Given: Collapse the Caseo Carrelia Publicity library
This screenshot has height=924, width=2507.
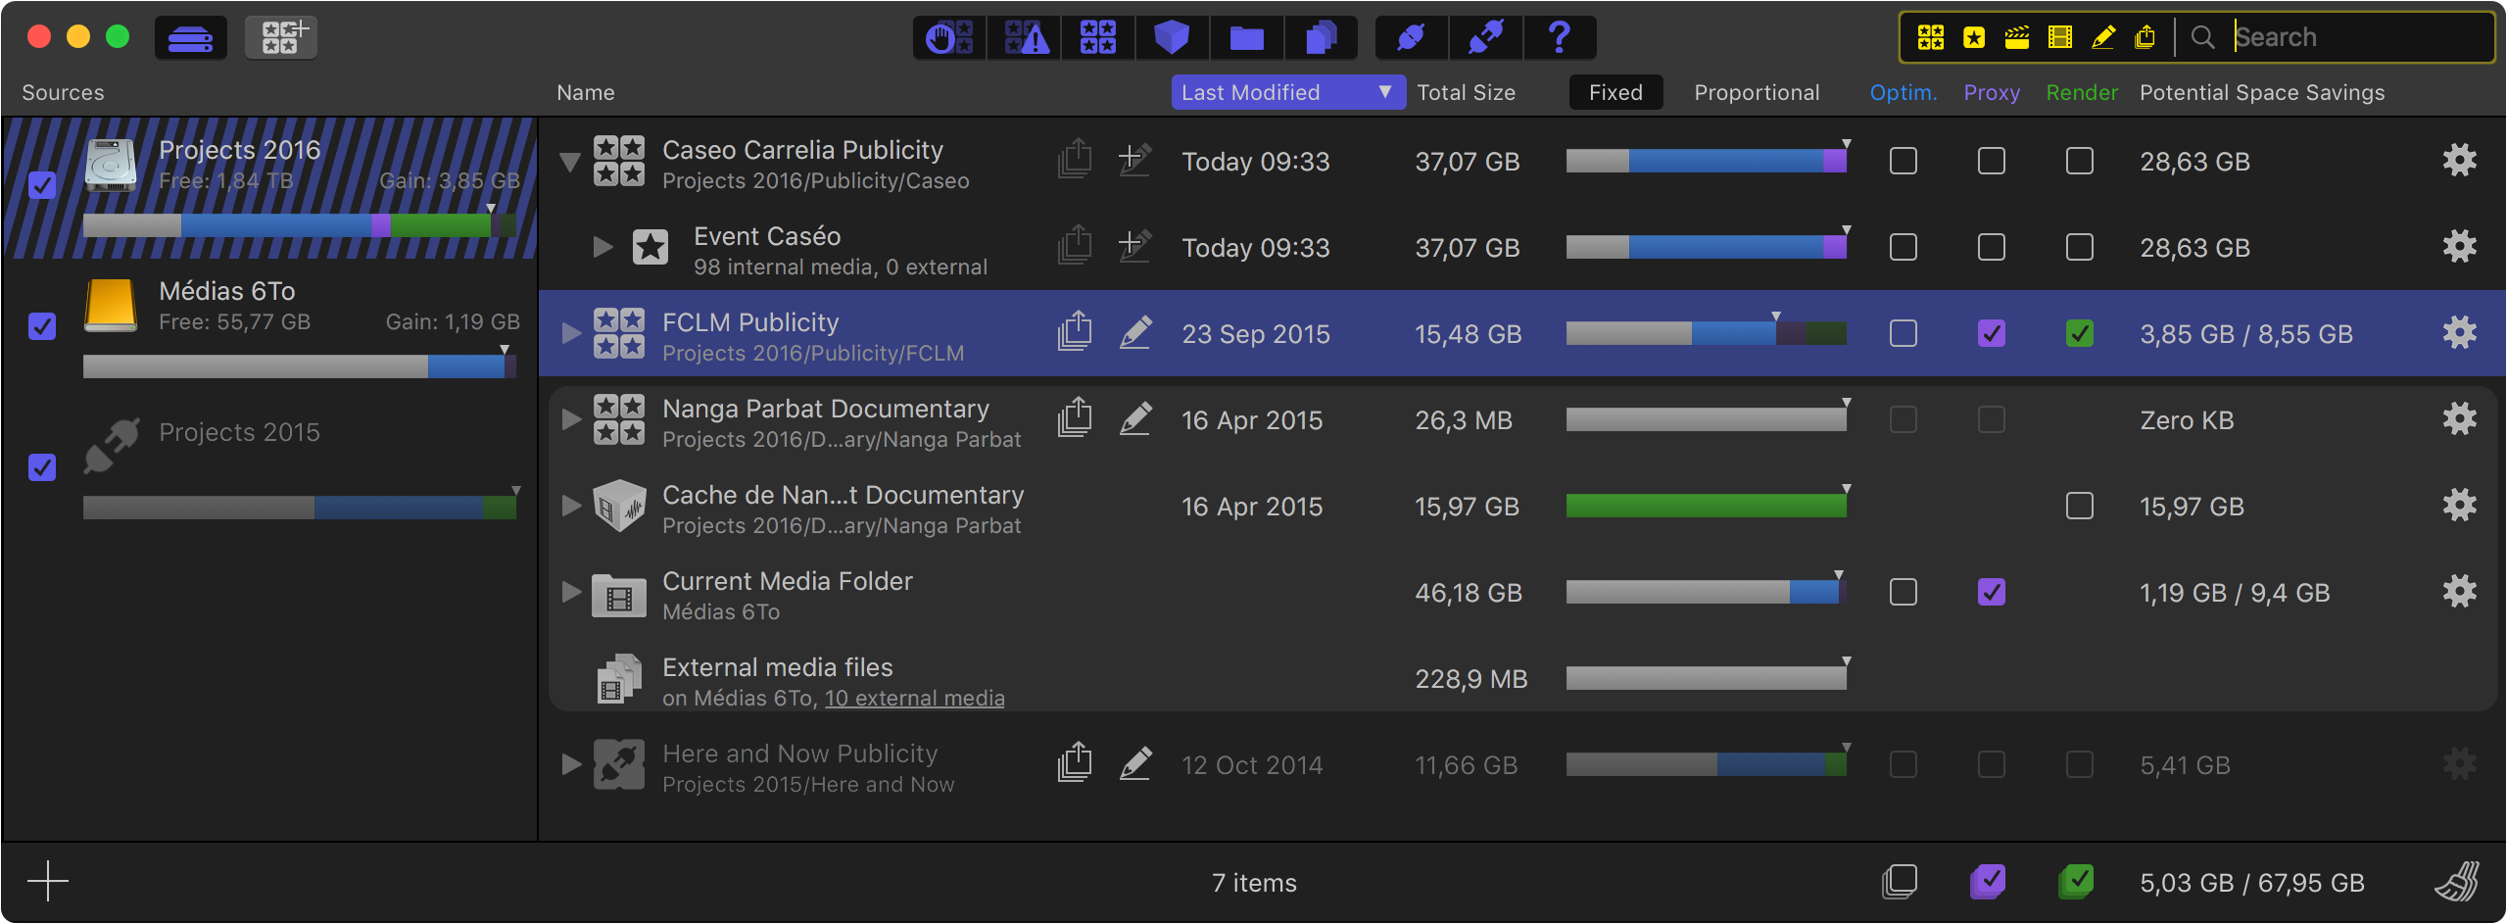Looking at the screenshot, I should [570, 162].
